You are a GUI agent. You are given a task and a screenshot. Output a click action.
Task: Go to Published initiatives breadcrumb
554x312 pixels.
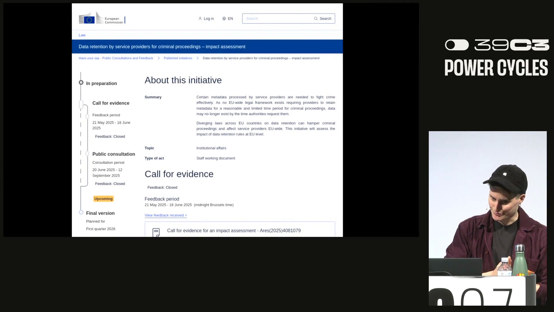(x=178, y=58)
